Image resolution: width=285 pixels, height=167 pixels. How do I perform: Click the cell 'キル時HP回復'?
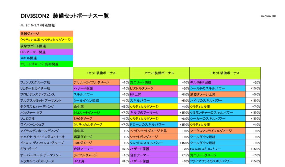click(x=218, y=82)
